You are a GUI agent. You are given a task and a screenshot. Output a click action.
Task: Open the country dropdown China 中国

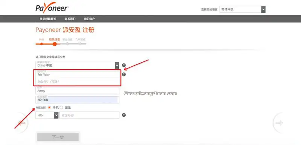coord(78,65)
